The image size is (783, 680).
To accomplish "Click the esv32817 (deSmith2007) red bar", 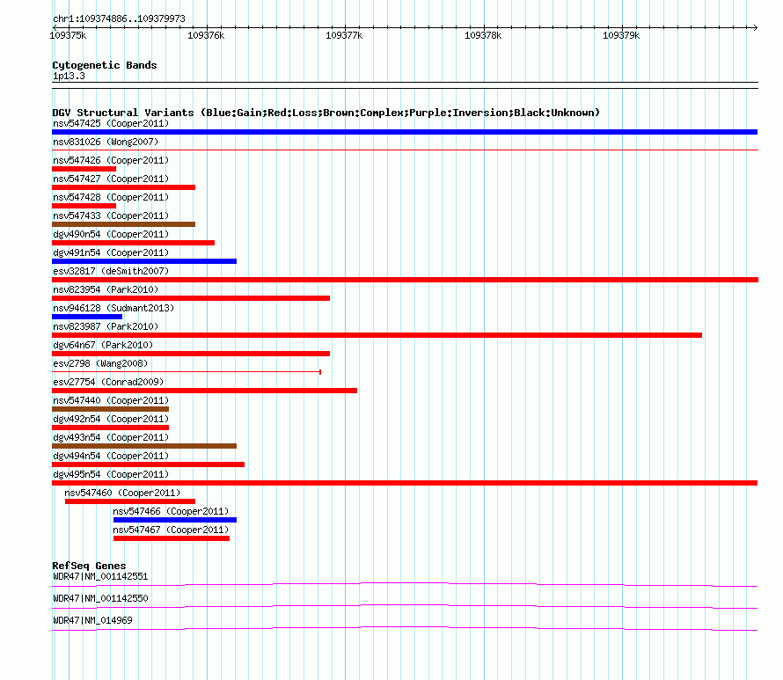I will click(x=405, y=280).
